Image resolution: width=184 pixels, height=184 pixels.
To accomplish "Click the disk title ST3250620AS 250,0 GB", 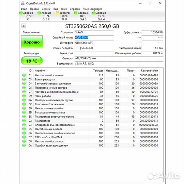I will [92, 26].
